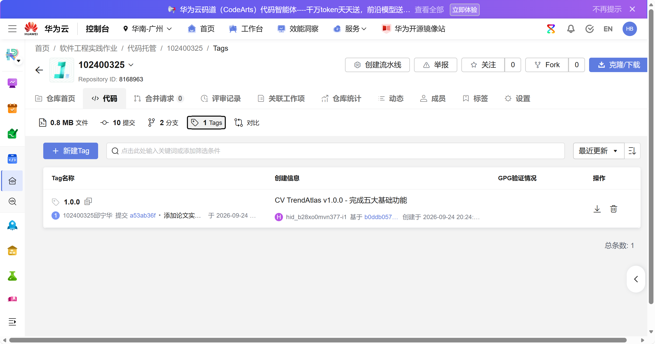Click the 创建流水线 button
Image resolution: width=655 pixels, height=344 pixels.
pyautogui.click(x=377, y=65)
